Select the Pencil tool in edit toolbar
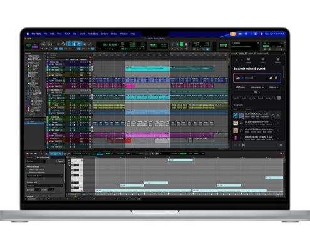 coord(90,44)
